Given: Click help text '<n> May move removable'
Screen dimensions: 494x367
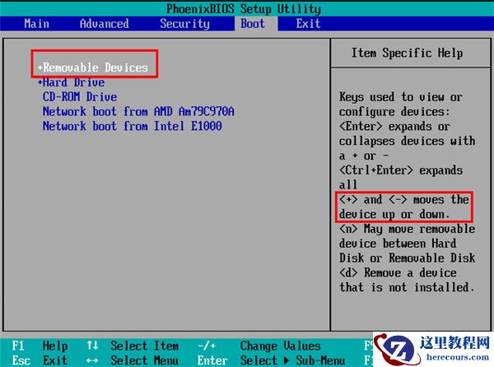Looking at the screenshot, I should click(407, 229).
